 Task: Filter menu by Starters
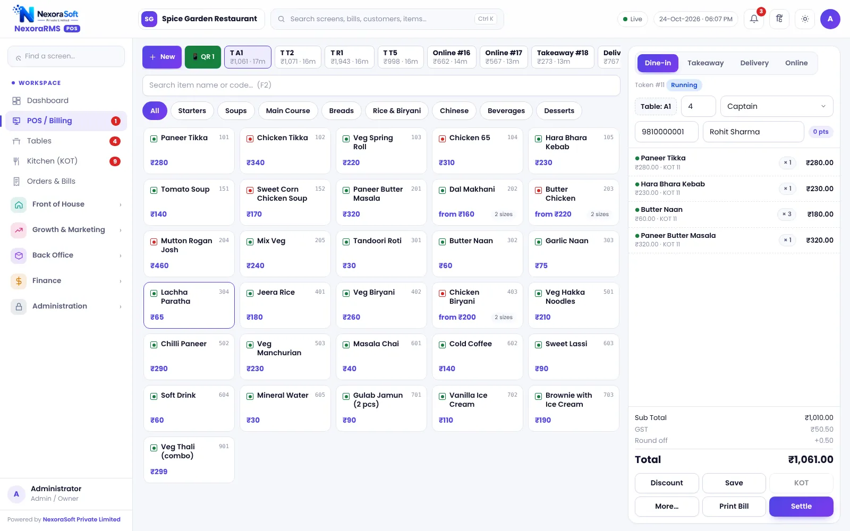[192, 110]
